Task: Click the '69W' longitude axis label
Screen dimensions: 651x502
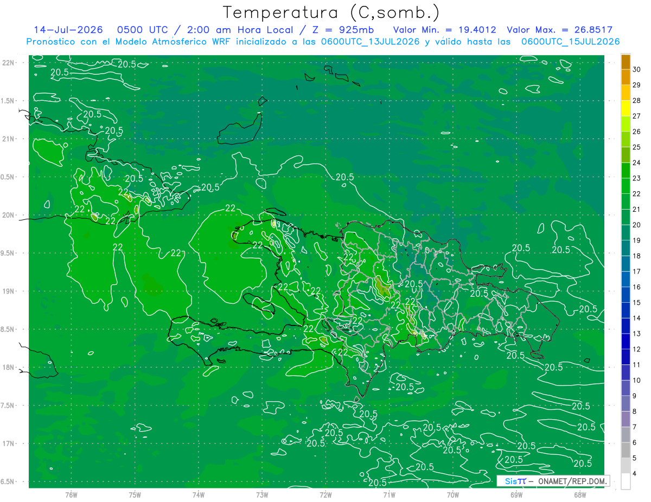Action: tap(516, 494)
